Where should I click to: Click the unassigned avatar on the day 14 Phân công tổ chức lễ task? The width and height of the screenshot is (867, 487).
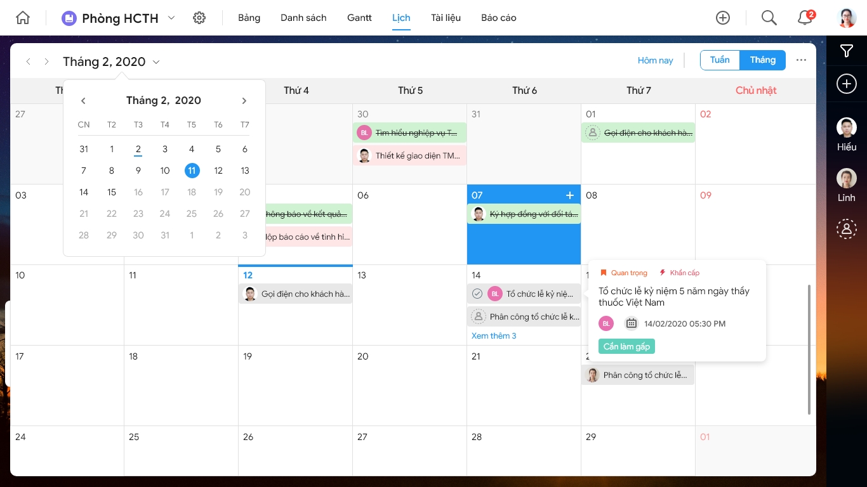(478, 316)
